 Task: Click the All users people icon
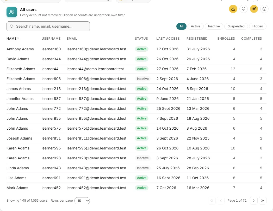click(x=12, y=12)
